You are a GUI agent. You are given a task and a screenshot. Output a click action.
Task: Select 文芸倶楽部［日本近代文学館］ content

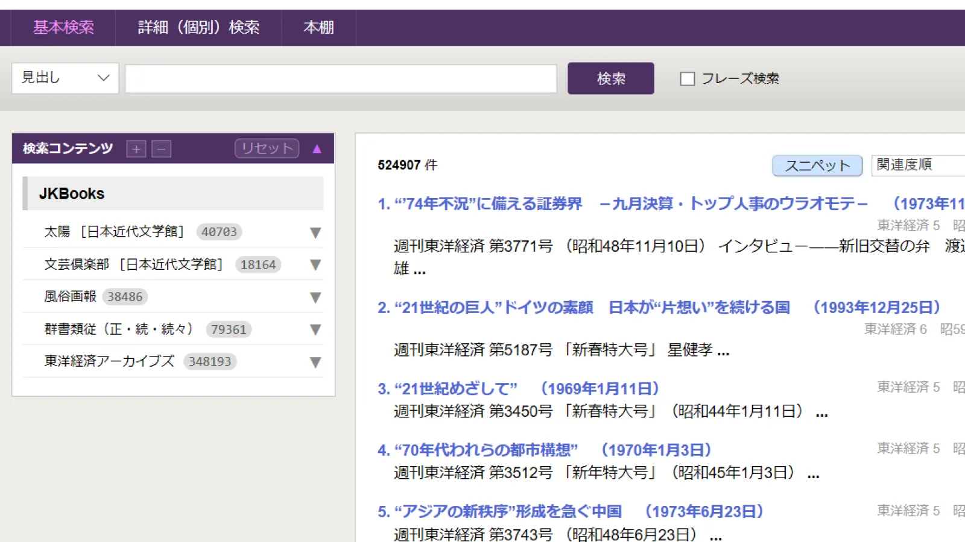coord(133,264)
